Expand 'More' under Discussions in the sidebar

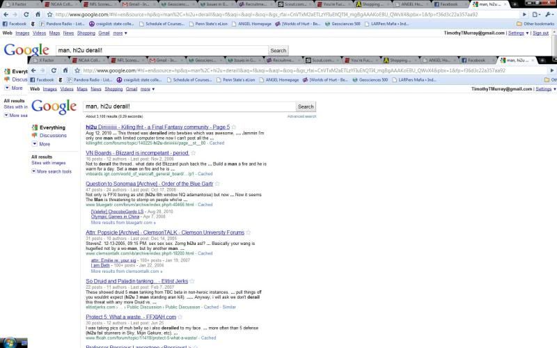coord(45,144)
